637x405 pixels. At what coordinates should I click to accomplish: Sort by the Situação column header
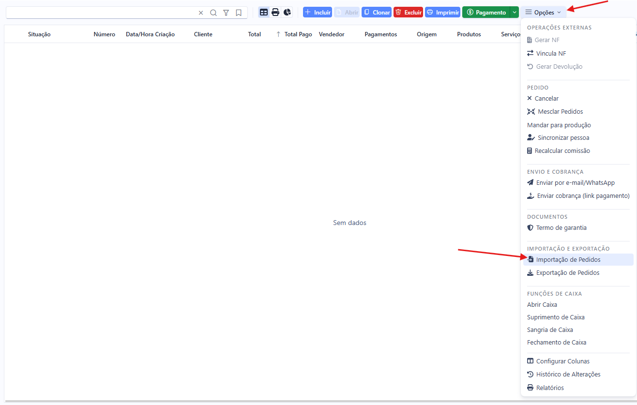(x=39, y=34)
